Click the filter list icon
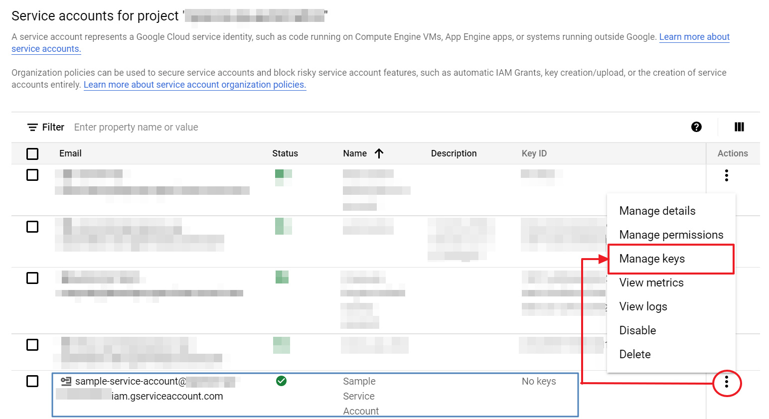 (x=32, y=128)
